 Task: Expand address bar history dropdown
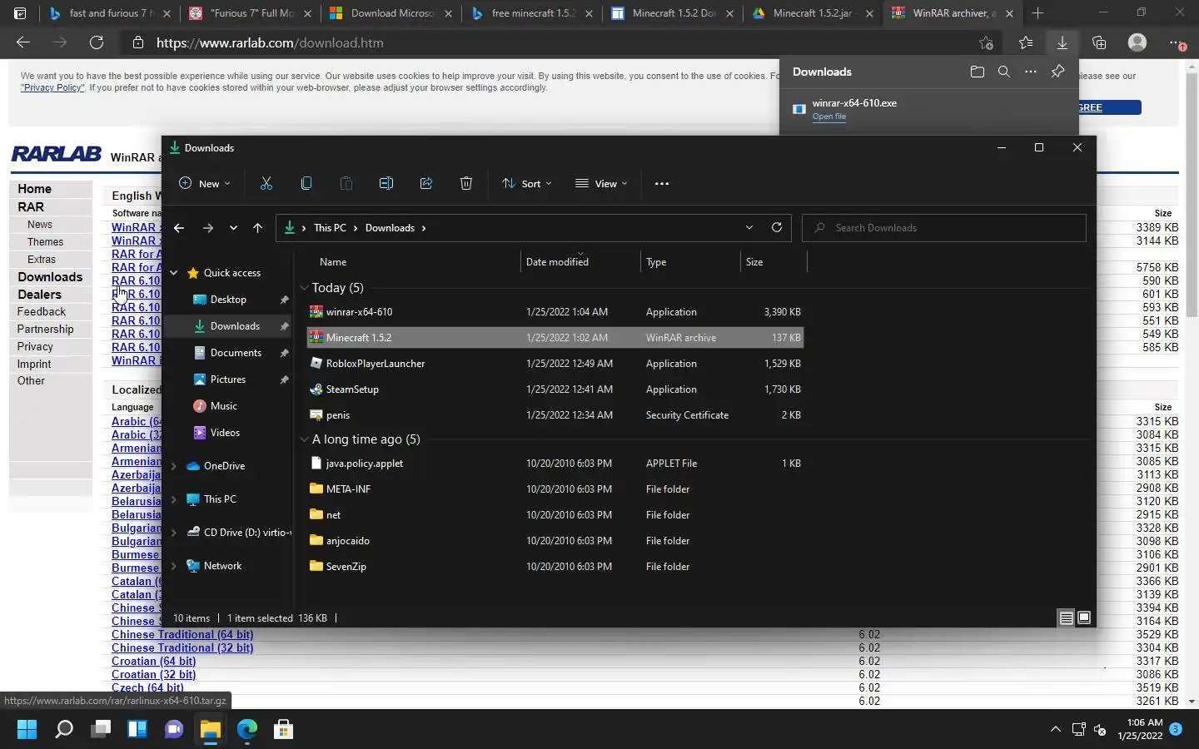point(749,227)
